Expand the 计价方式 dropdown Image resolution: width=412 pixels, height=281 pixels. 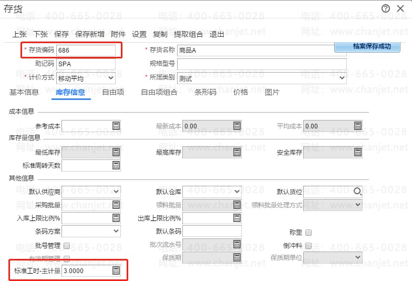(110, 78)
